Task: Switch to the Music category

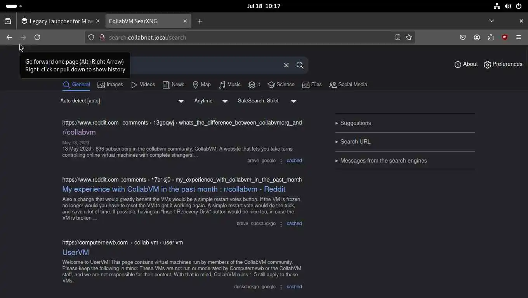Action: tap(230, 85)
